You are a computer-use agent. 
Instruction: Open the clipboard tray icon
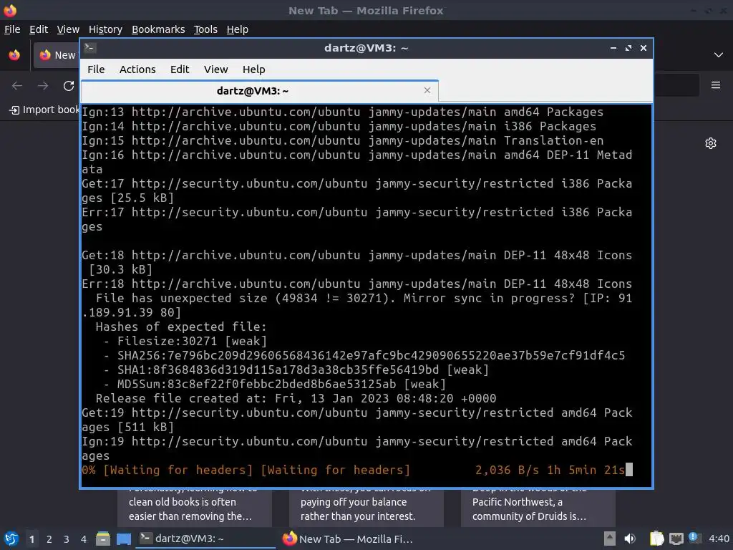[x=657, y=539]
